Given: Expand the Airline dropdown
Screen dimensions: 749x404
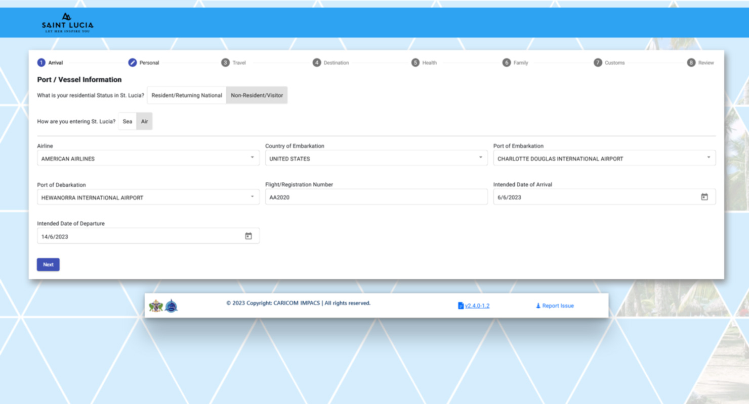Looking at the screenshot, I should click(148, 159).
